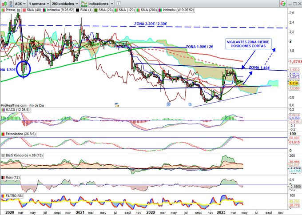
Task: Click the 1,4010 price axis label
Action: 294,70
